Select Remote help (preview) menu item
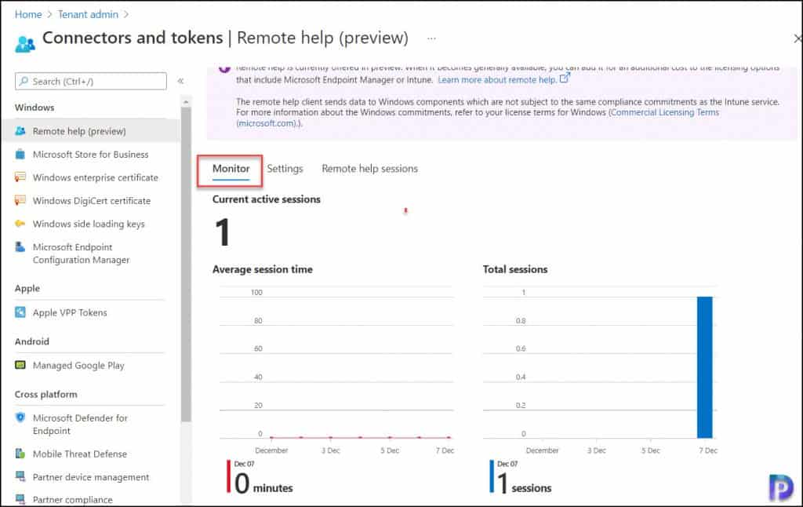 (91, 131)
